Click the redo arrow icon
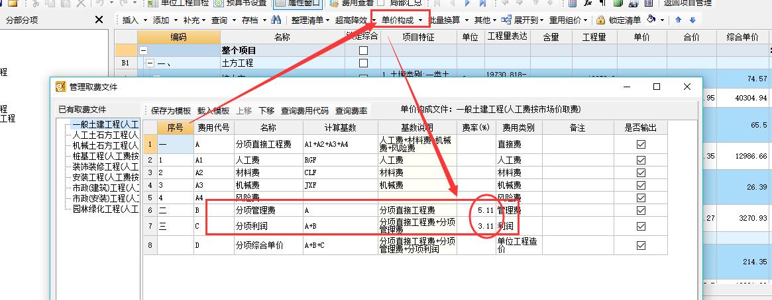Screen dimensions: 772x300 (123, 3)
